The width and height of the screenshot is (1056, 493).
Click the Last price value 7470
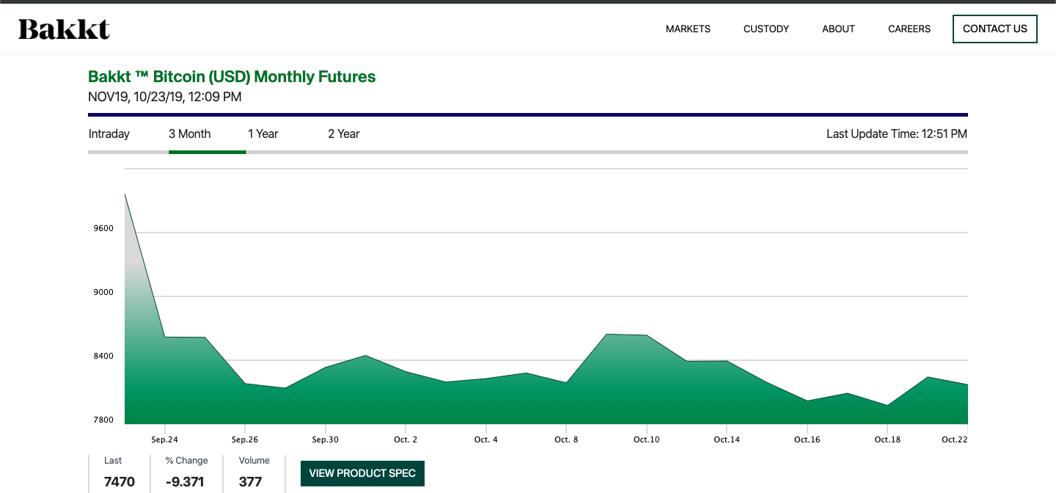(x=120, y=482)
